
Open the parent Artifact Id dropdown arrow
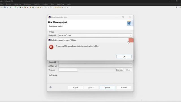coord(131,66)
